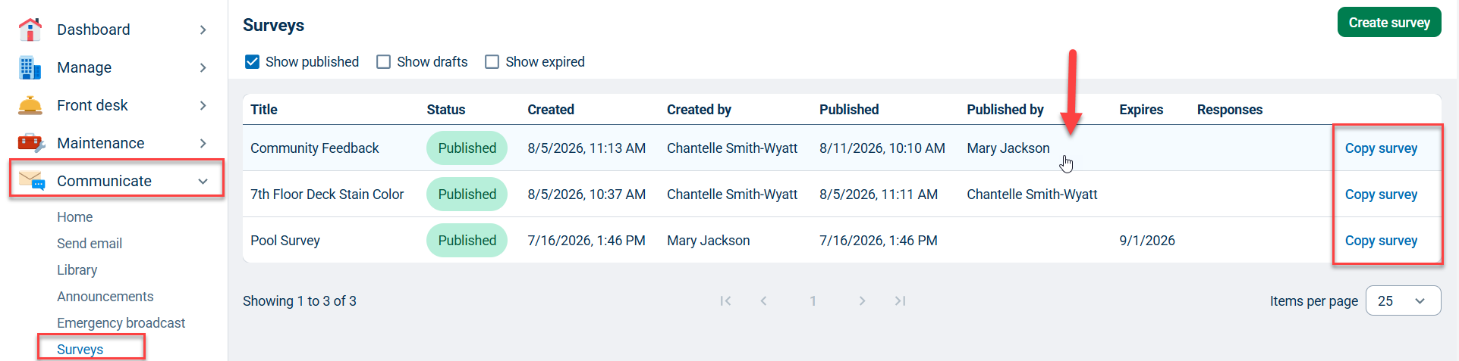1459x361 pixels.
Task: Open Announcements in the sidebar
Action: click(105, 297)
